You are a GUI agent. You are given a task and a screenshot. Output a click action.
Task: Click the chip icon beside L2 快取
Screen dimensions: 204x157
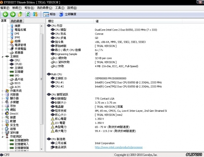tap(53, 66)
